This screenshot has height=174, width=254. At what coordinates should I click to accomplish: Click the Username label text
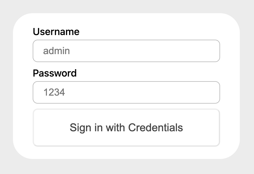[x=56, y=32]
